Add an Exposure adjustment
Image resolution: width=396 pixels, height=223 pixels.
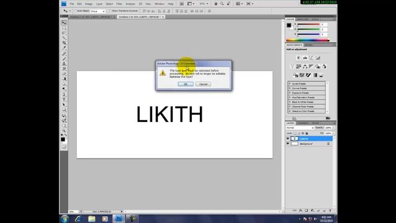pyautogui.click(x=318, y=58)
